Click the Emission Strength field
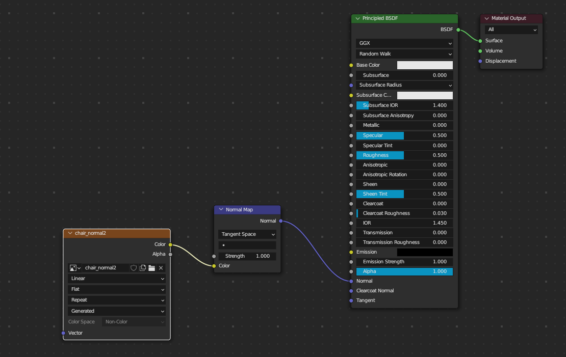This screenshot has height=357, width=566. tap(404, 262)
